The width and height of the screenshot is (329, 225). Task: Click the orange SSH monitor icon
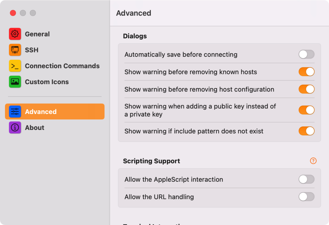point(15,50)
